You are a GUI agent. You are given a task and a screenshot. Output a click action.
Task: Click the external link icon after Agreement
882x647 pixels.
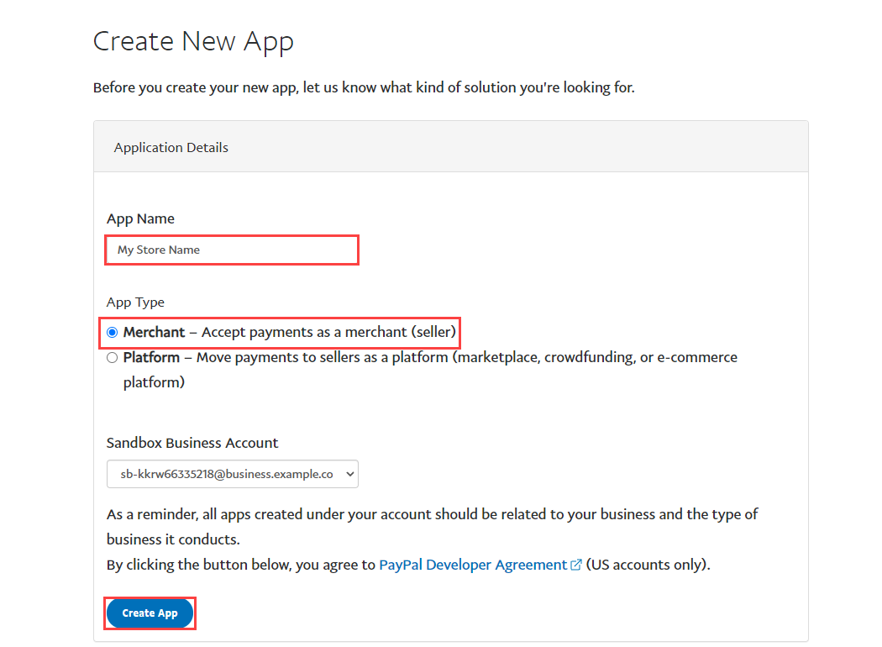576,565
